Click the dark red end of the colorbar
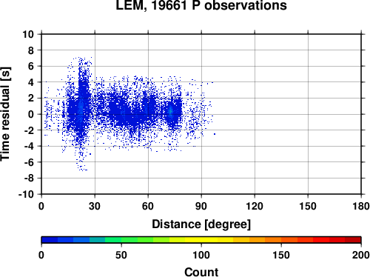This screenshot has width=370, height=277. tap(353, 240)
